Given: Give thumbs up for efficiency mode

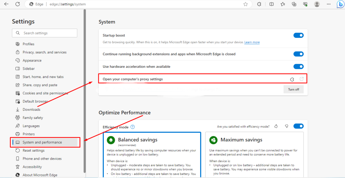Looking at the screenshot, I should [x=276, y=126].
